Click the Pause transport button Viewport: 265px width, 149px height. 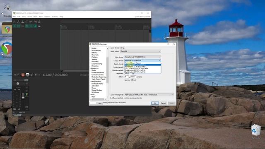click(40, 75)
